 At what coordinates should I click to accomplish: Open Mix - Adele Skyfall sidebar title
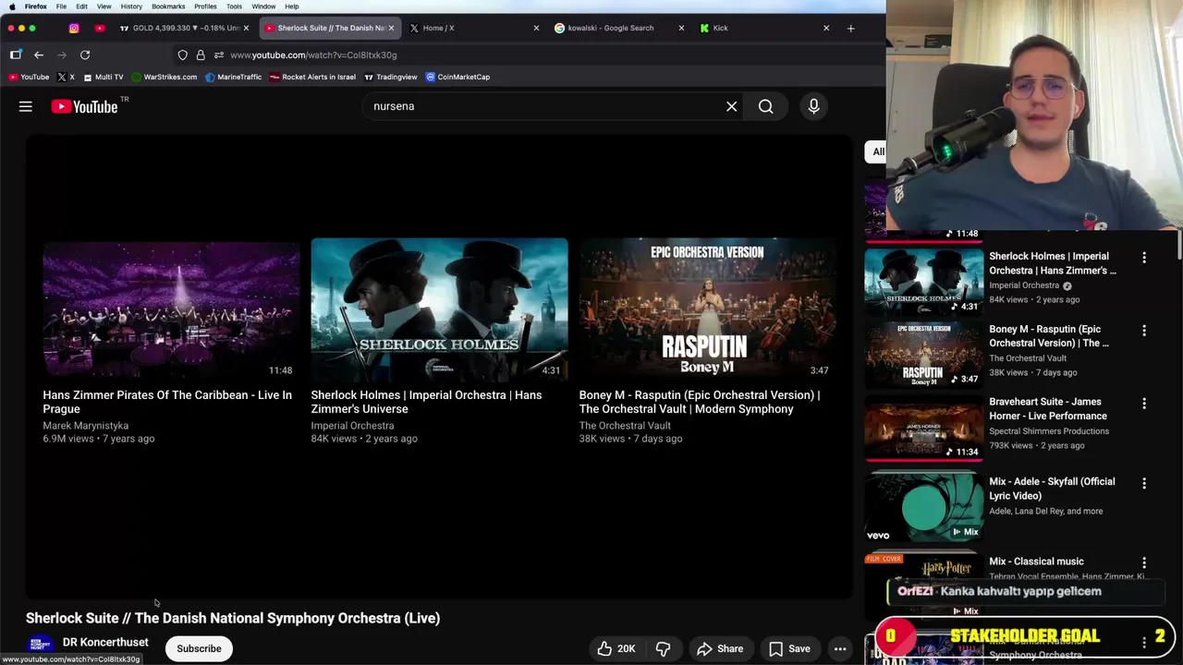pos(1052,489)
